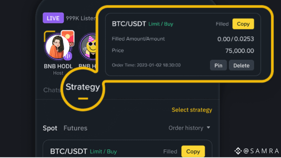Click the BTC/USDT title in the lower card

coord(69,151)
